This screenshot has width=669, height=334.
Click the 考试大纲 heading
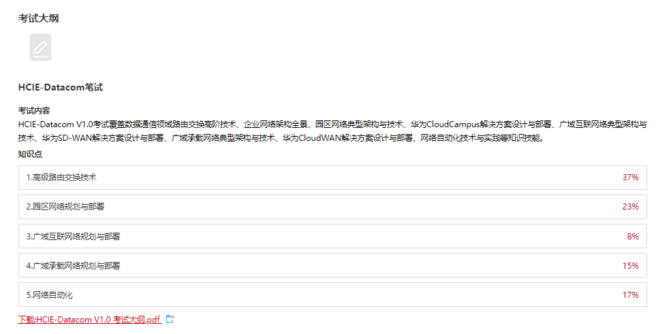tap(38, 18)
